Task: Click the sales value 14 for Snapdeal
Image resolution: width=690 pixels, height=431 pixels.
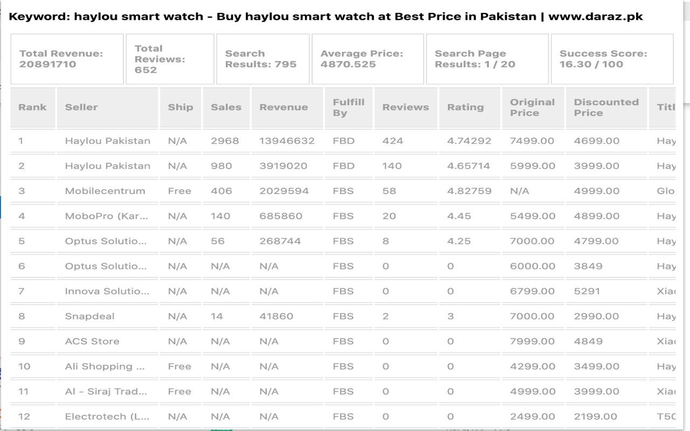Action: (x=217, y=316)
